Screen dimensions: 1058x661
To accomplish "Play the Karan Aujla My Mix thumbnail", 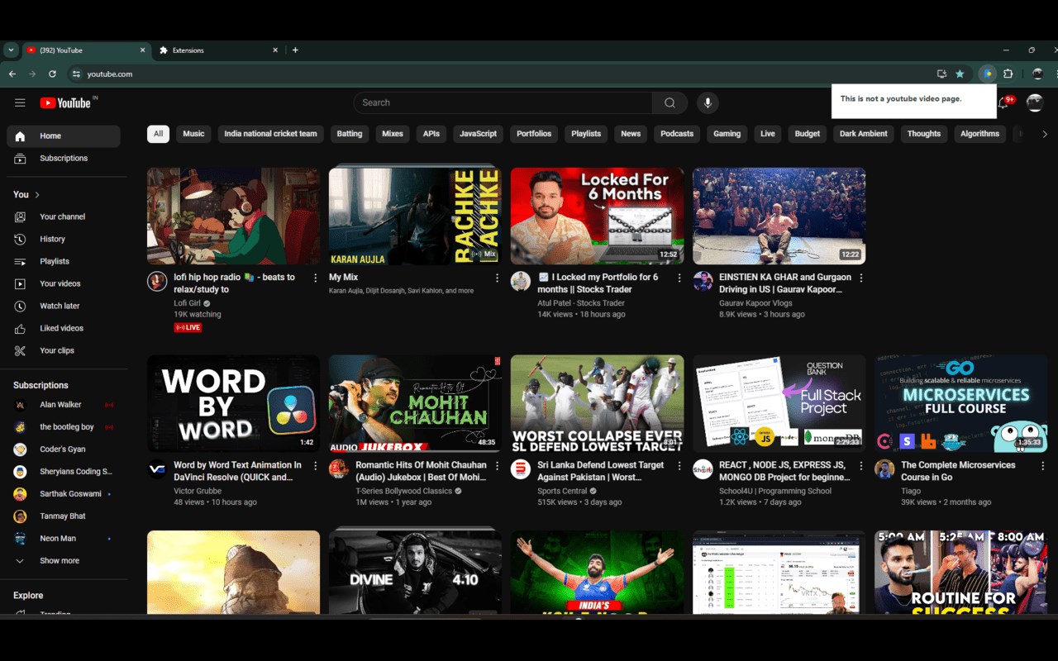I will pos(415,216).
